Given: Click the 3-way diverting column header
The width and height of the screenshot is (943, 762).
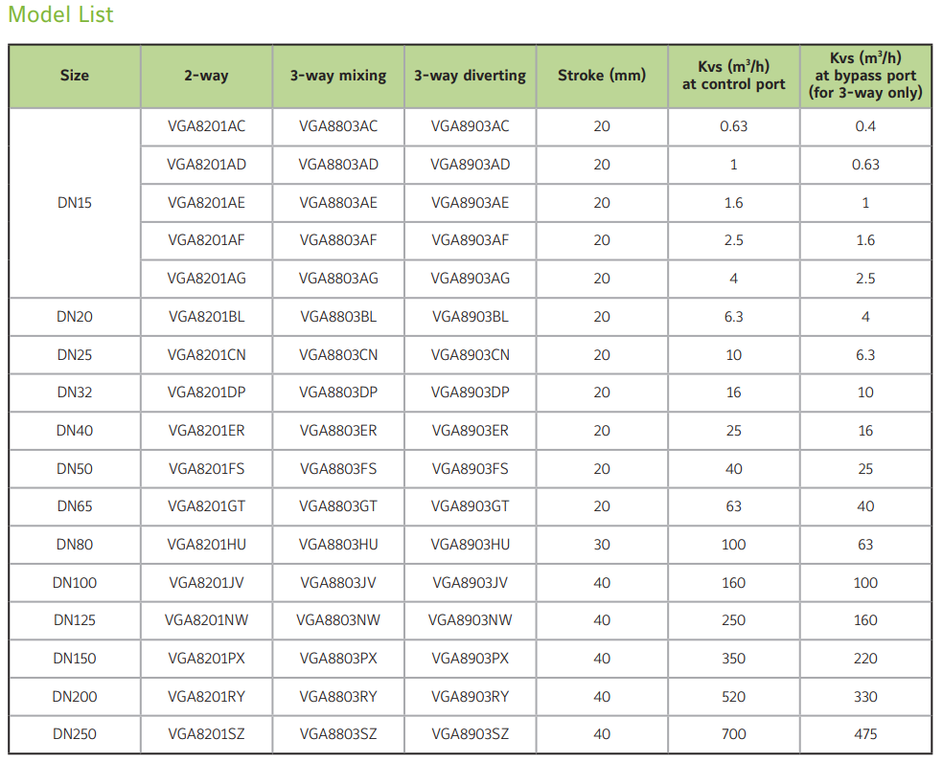Looking at the screenshot, I should 470,76.
